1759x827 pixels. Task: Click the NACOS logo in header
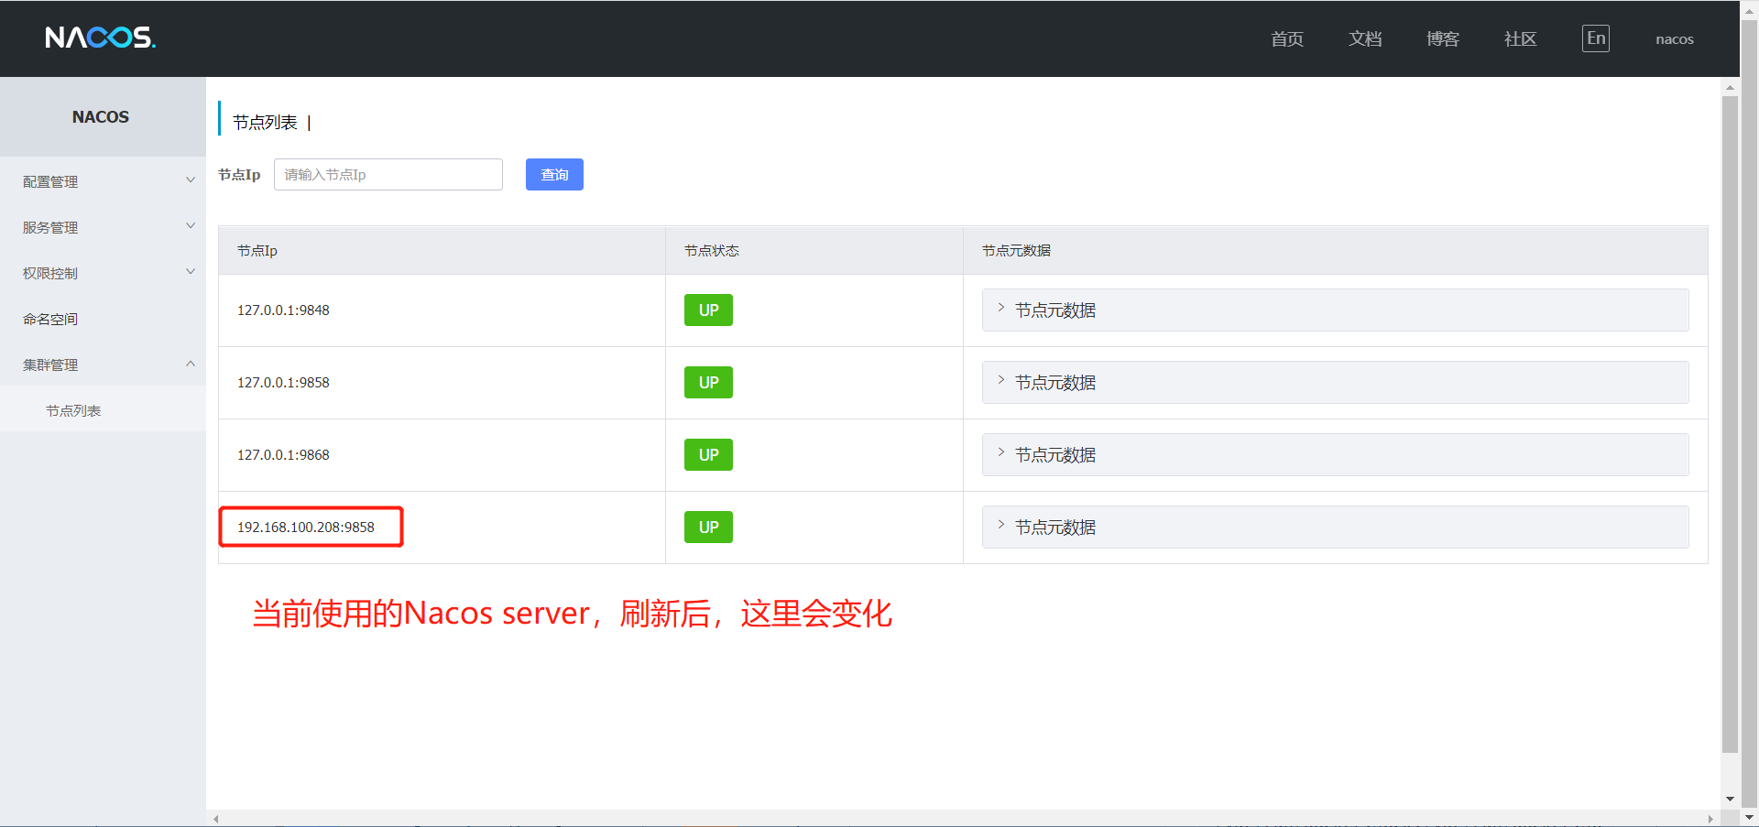(x=101, y=38)
